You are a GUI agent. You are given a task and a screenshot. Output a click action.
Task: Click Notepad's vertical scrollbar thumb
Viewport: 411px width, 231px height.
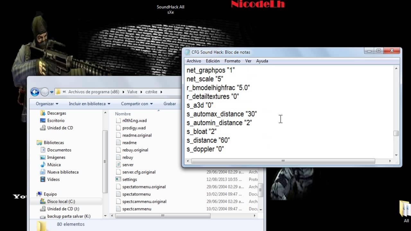pos(396,133)
